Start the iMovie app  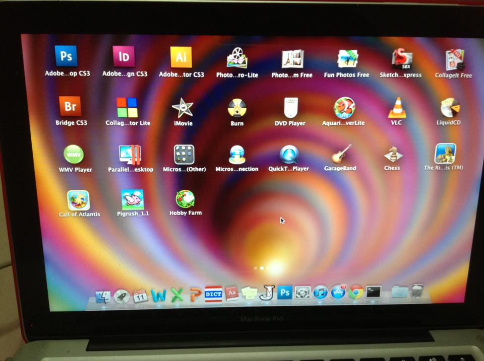183,108
